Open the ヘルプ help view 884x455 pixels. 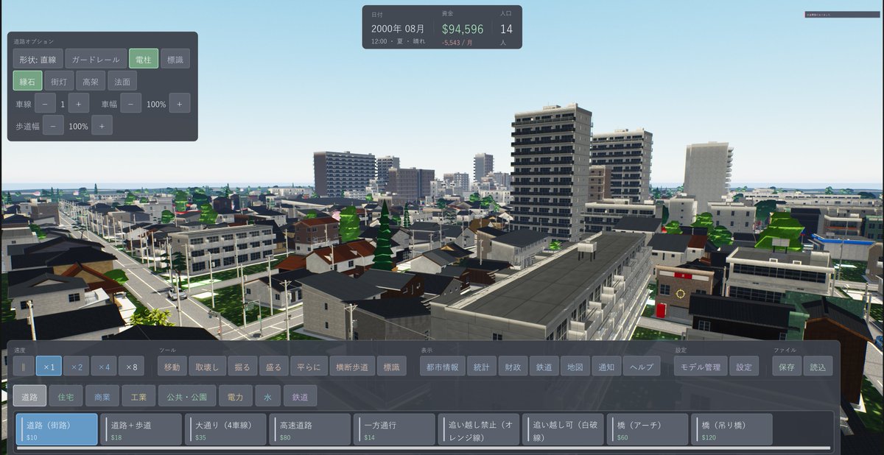tap(642, 366)
